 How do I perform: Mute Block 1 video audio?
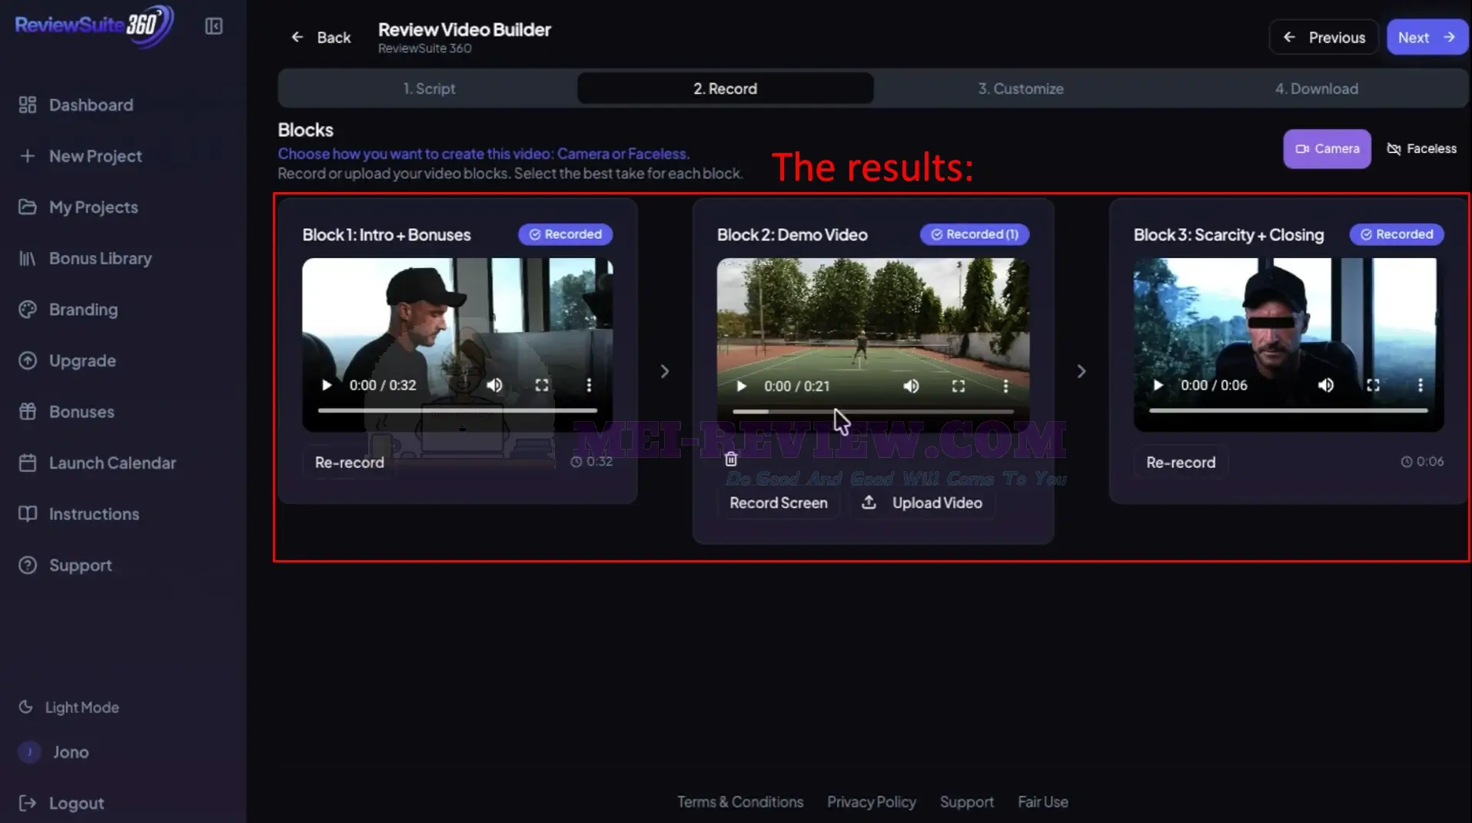[x=495, y=385]
